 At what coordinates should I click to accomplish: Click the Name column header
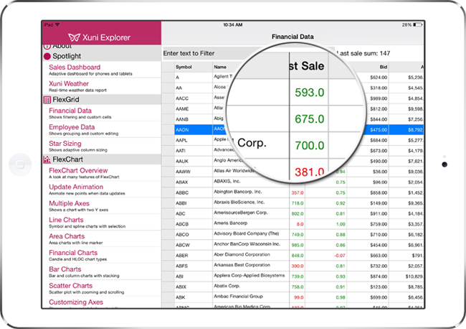click(x=220, y=67)
